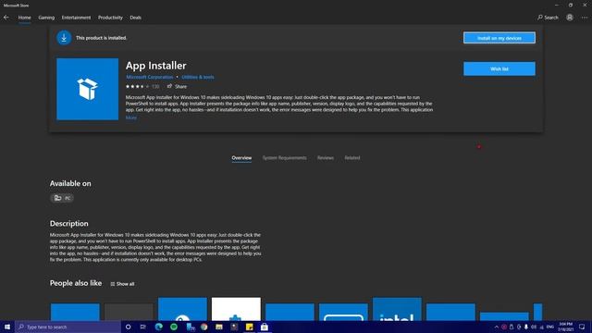Open the Store Search

548,18
